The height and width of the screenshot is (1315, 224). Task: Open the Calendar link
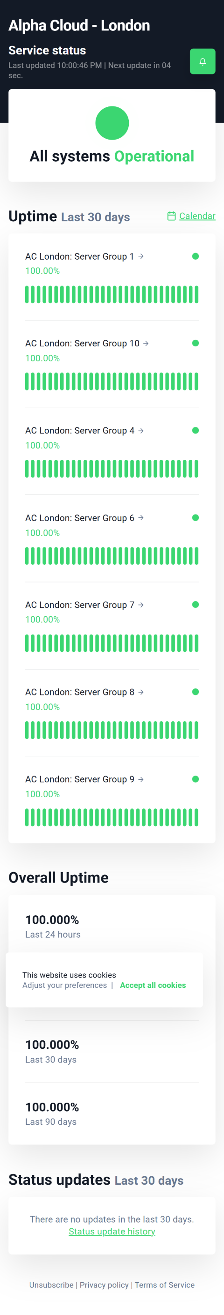tap(197, 216)
